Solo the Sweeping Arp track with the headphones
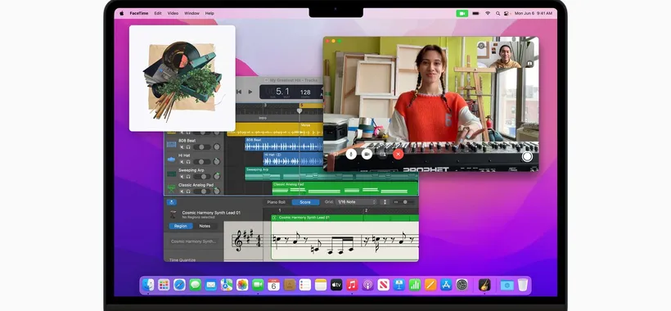This screenshot has width=671, height=311. click(188, 176)
